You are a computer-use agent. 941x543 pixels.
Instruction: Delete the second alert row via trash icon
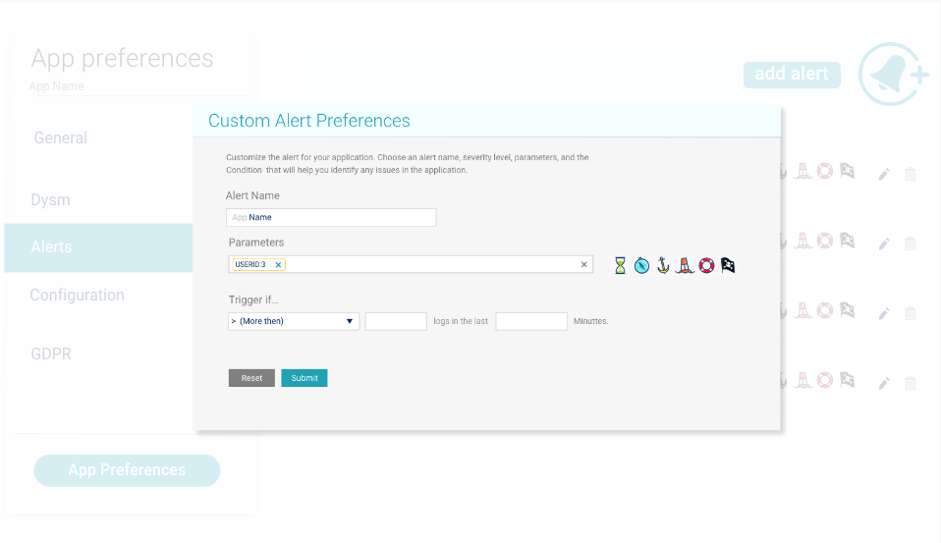coord(911,244)
